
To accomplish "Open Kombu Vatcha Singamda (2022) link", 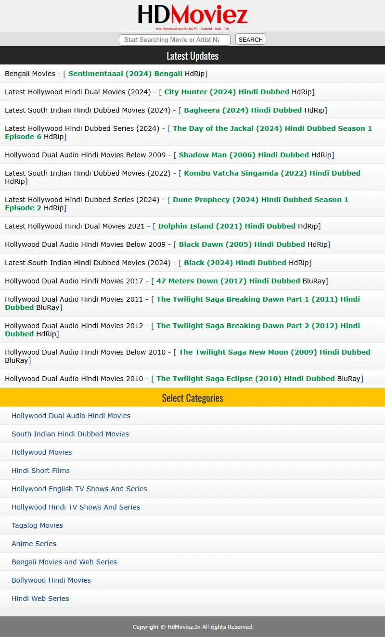I will (x=272, y=173).
